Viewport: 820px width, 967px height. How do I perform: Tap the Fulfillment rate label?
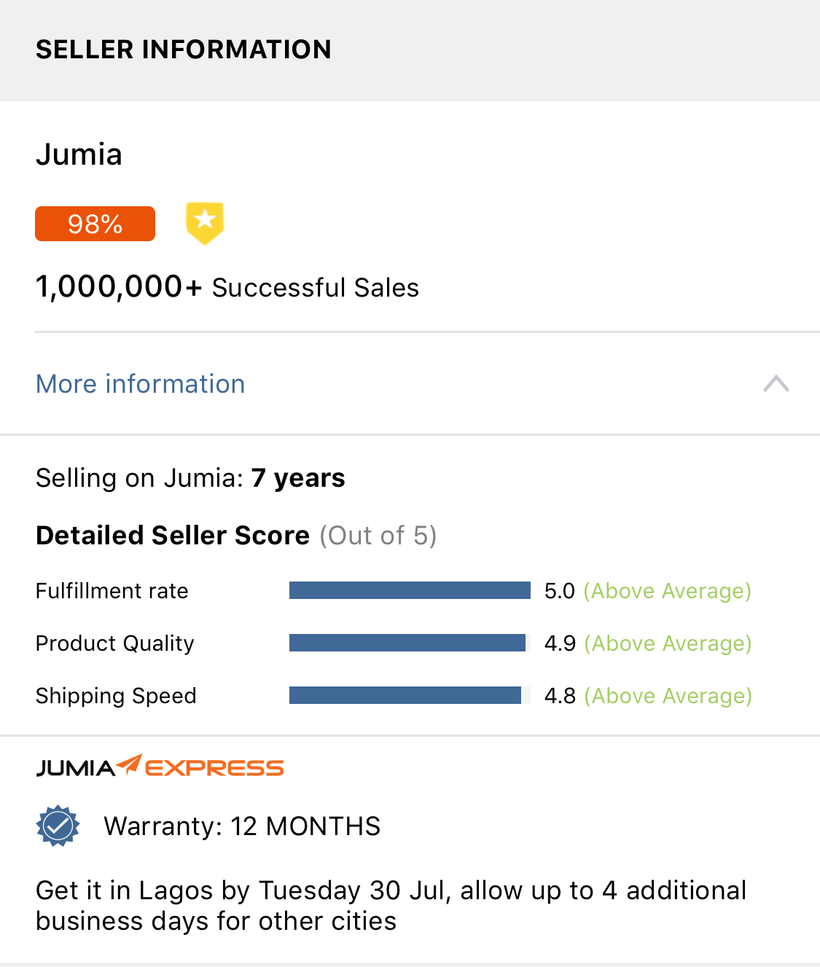pos(112,591)
